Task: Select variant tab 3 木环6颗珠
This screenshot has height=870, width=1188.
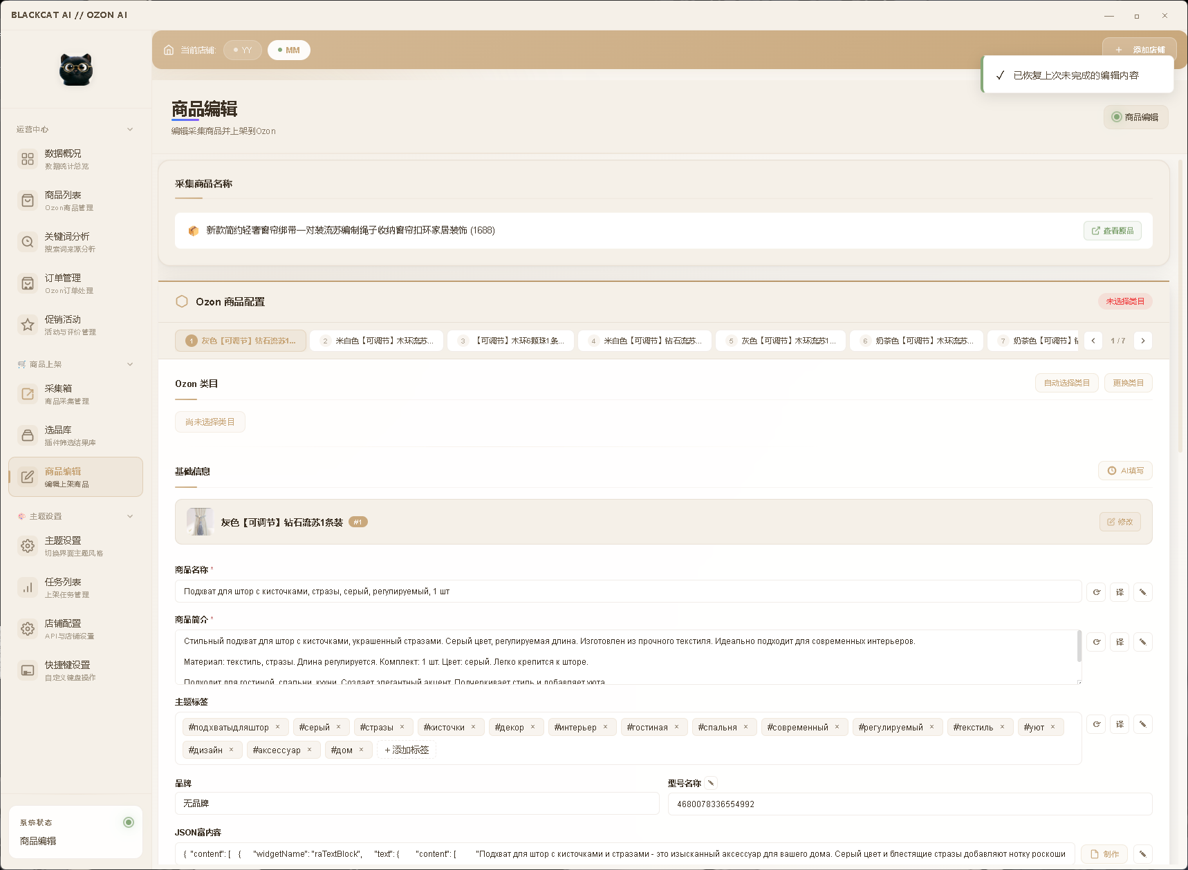Action: (510, 341)
